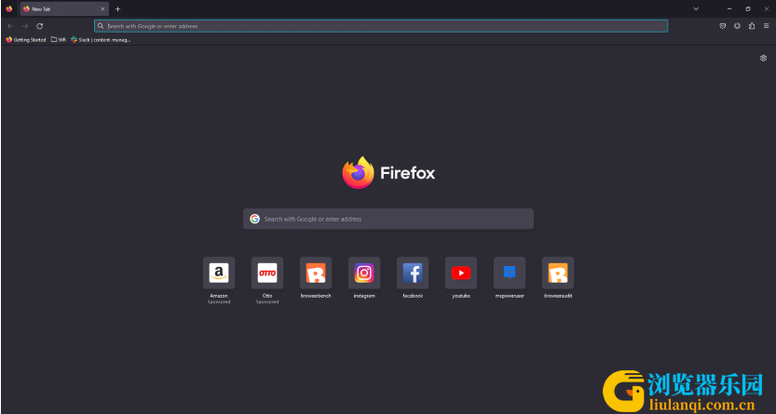Restore down the Firefox window
This screenshot has width=776, height=414.
(748, 9)
